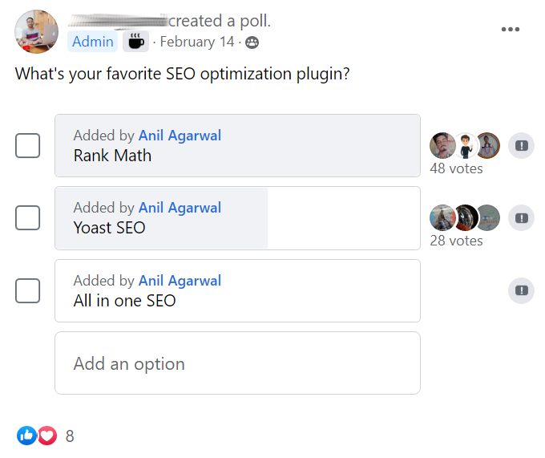Report the Yoast SEO option
This screenshot has width=545, height=458.
pyautogui.click(x=521, y=218)
